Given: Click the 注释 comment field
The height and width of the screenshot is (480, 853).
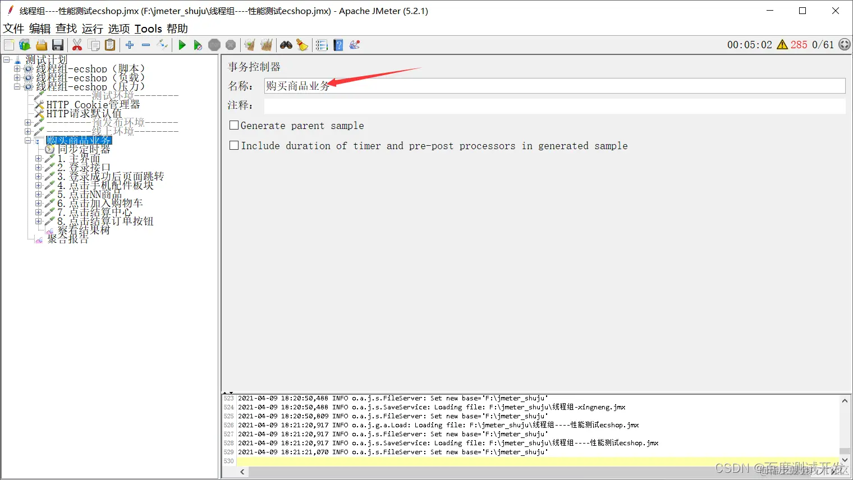Looking at the screenshot, I should pos(554,106).
